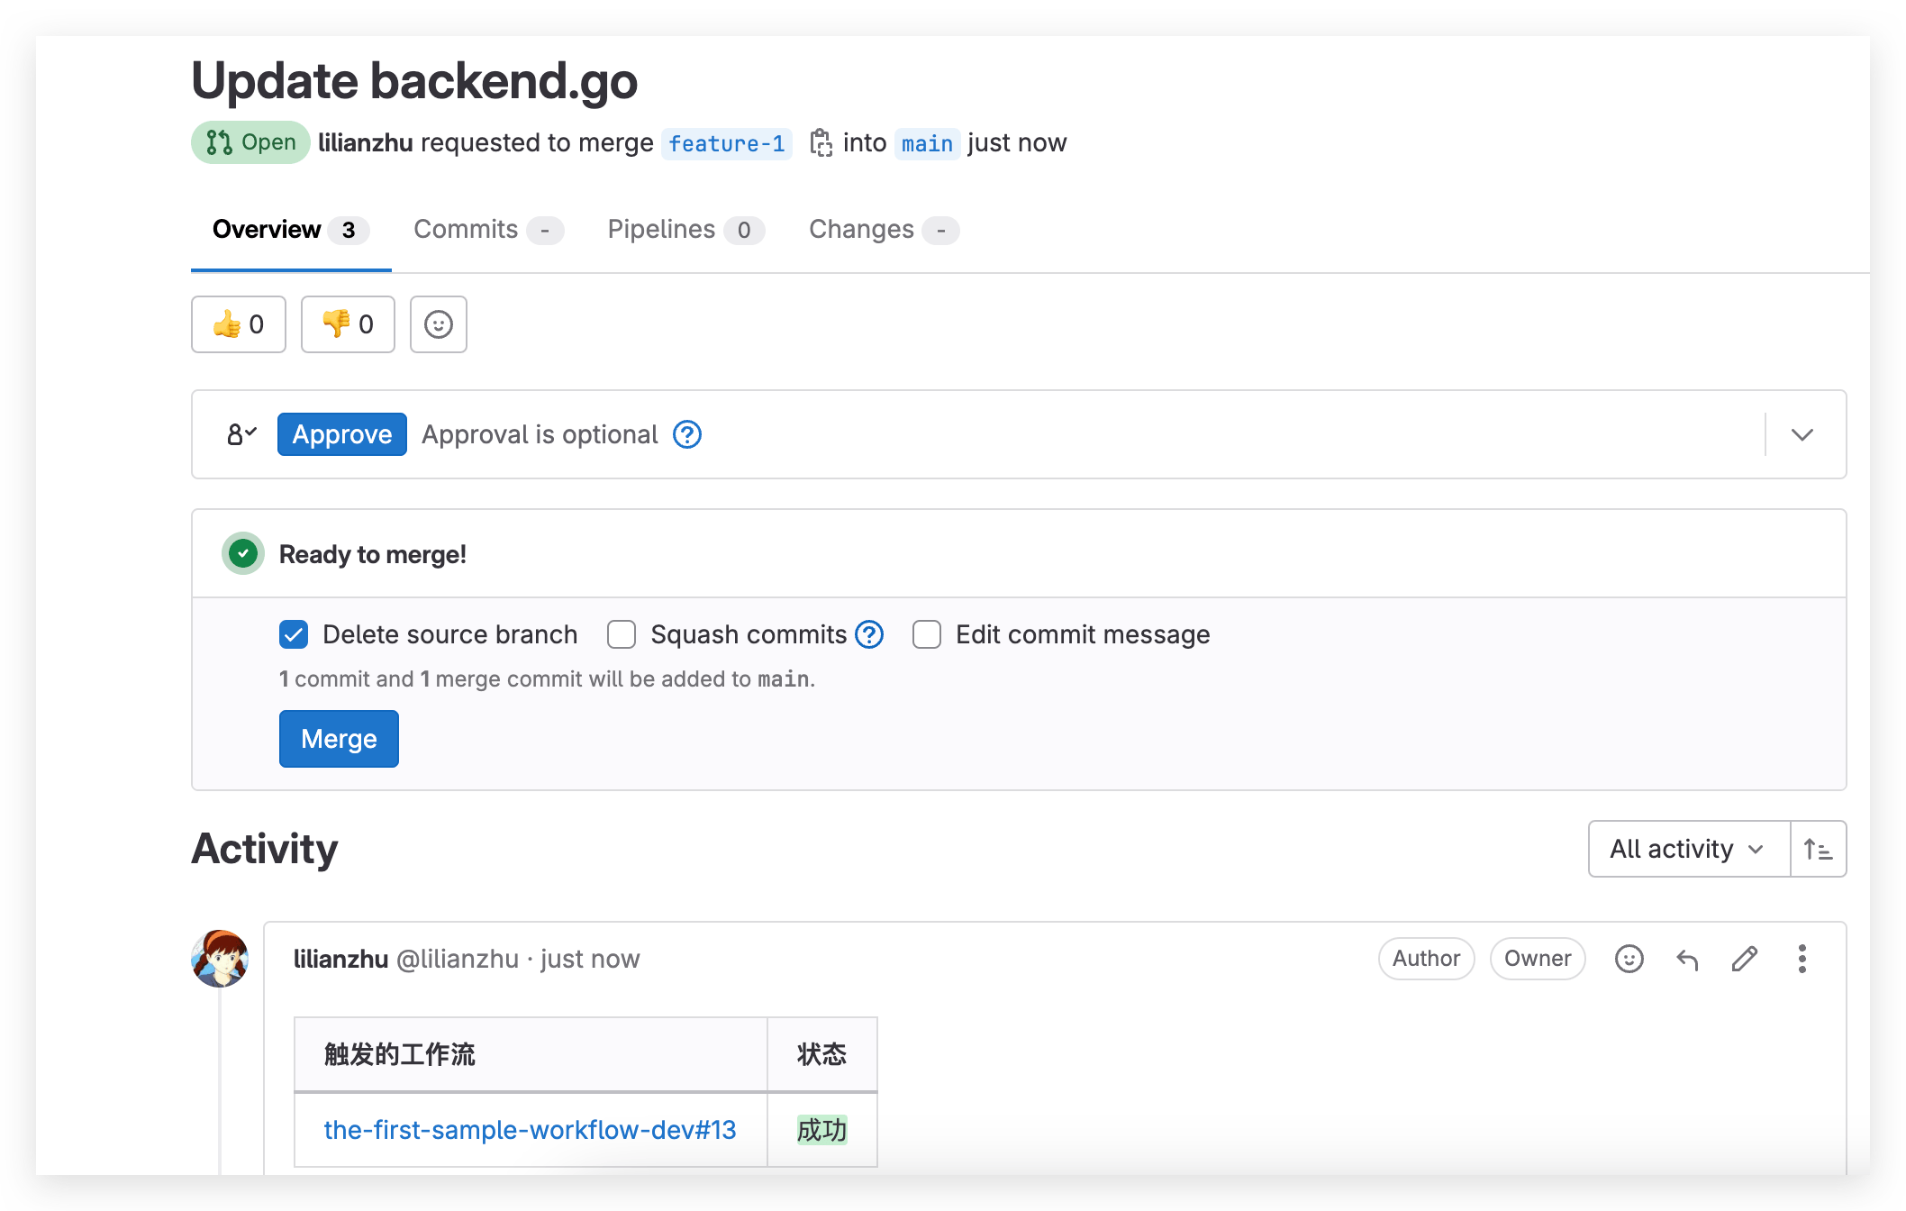Click the thumbs up reaction button

coord(238,324)
